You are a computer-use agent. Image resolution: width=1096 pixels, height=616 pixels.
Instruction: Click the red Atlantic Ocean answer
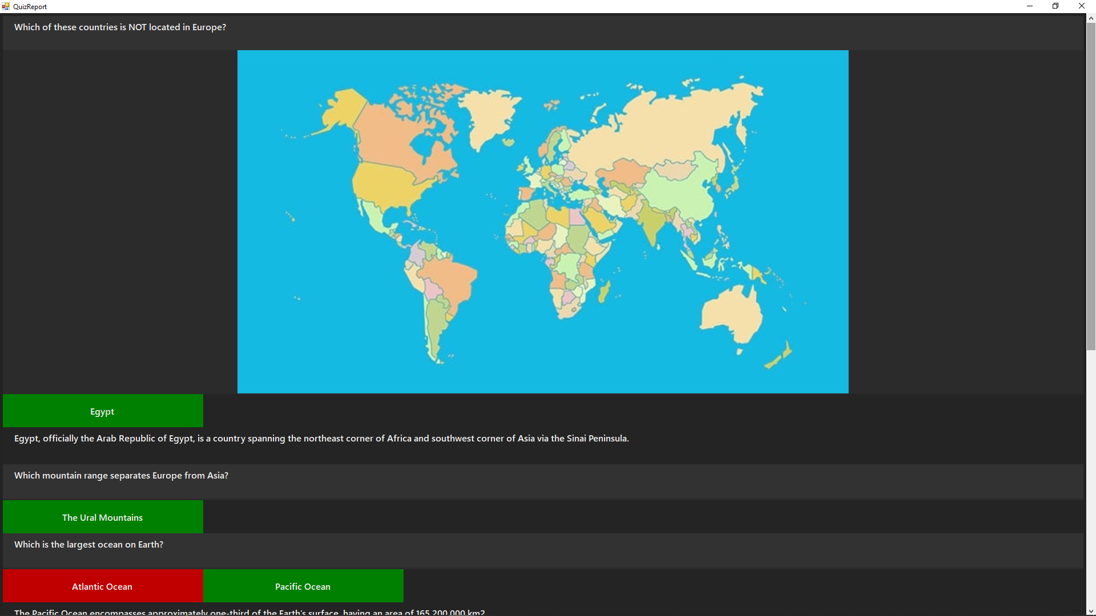coord(103,586)
